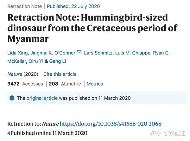The width and height of the screenshot is (190, 141).
Task: Open Luis M. Chiappe author link
Action: coord(133,53)
